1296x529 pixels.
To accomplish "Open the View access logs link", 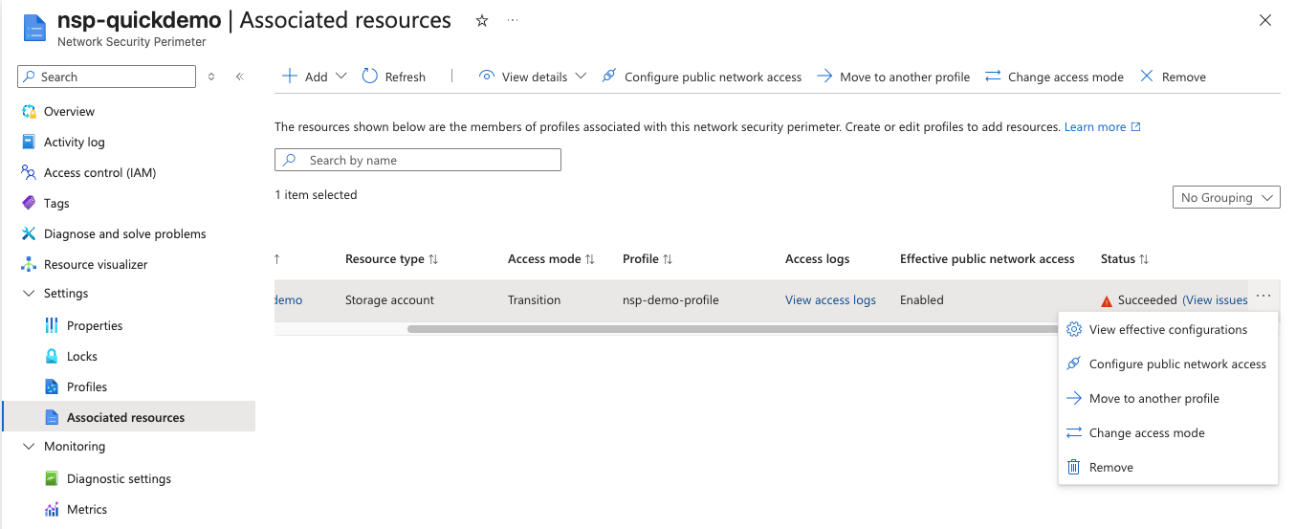I will point(830,299).
